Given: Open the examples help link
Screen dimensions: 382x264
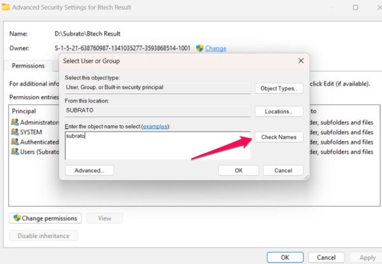Looking at the screenshot, I should coord(155,127).
